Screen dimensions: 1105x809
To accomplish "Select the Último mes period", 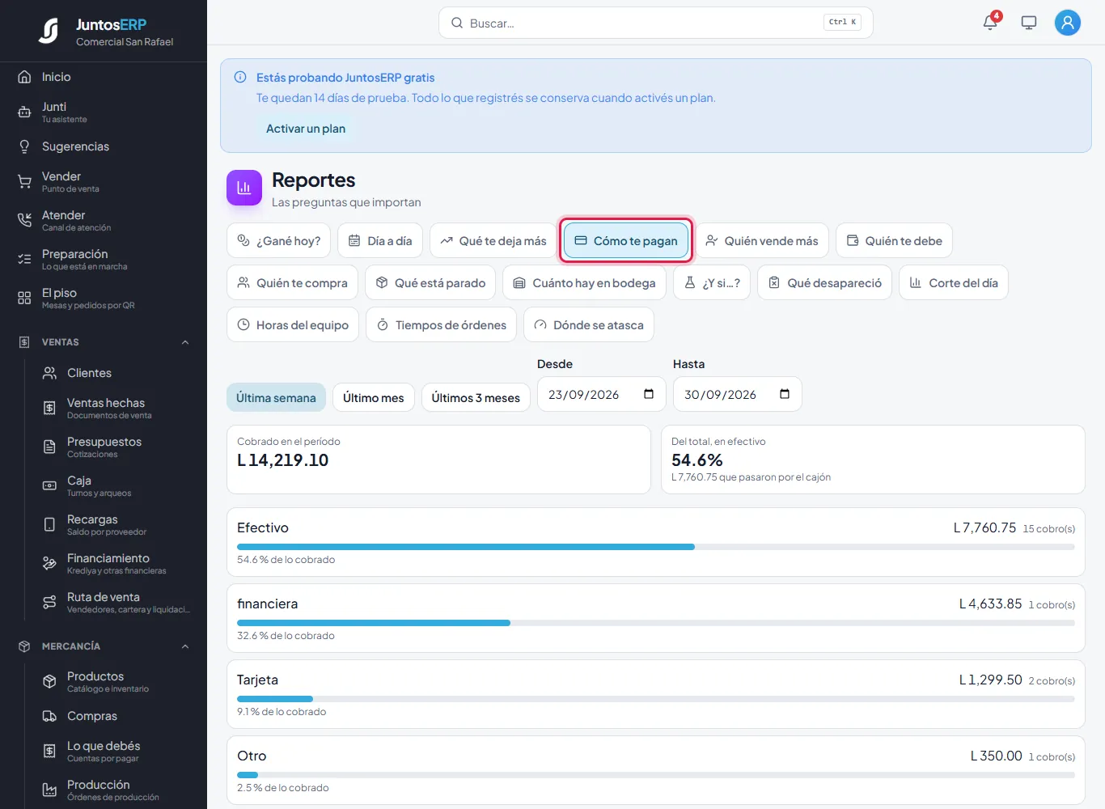I will pos(373,397).
